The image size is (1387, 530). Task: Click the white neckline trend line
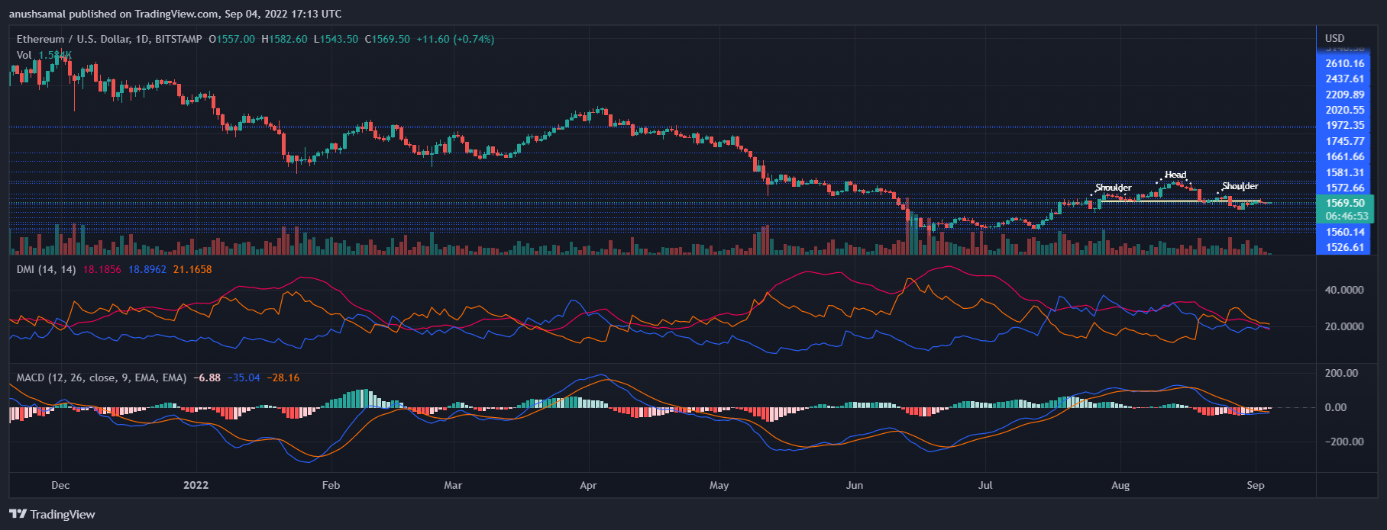tap(1180, 201)
